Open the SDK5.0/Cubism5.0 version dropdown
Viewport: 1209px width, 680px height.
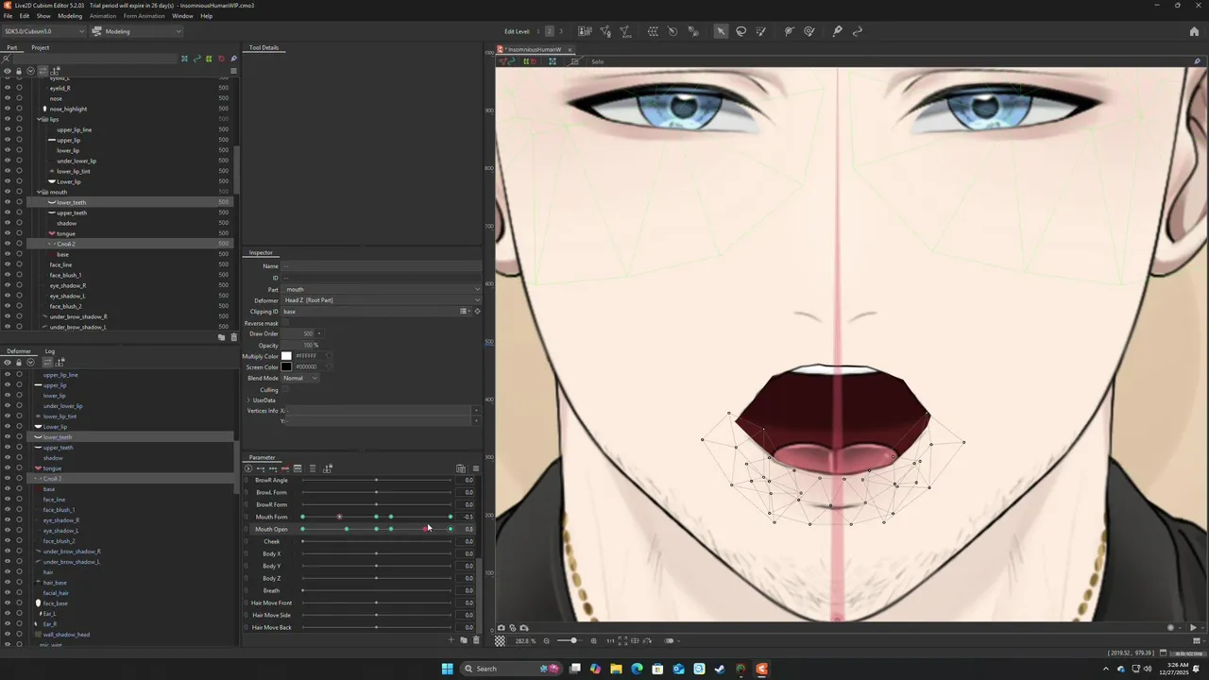click(x=43, y=31)
